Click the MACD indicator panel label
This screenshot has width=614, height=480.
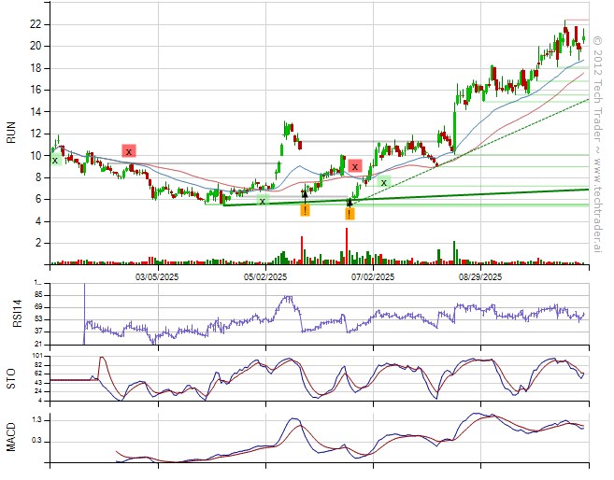pyautogui.click(x=11, y=437)
